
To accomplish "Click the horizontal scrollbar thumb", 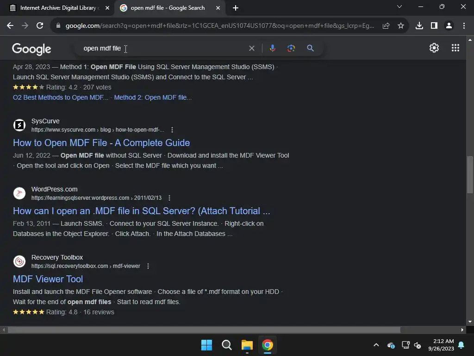I will click(x=204, y=330).
